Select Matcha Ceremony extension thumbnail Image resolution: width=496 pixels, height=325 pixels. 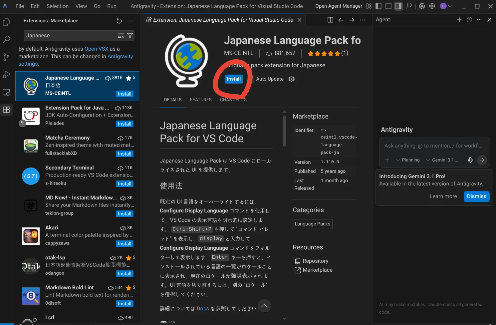tap(31, 146)
